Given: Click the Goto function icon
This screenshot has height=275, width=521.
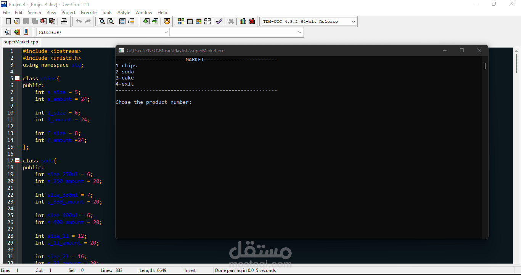Looking at the screenshot, I should click(122, 21).
